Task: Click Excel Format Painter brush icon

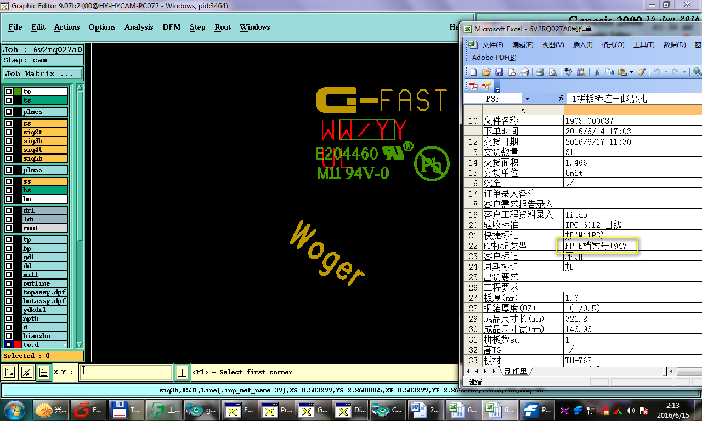Action: (x=641, y=72)
